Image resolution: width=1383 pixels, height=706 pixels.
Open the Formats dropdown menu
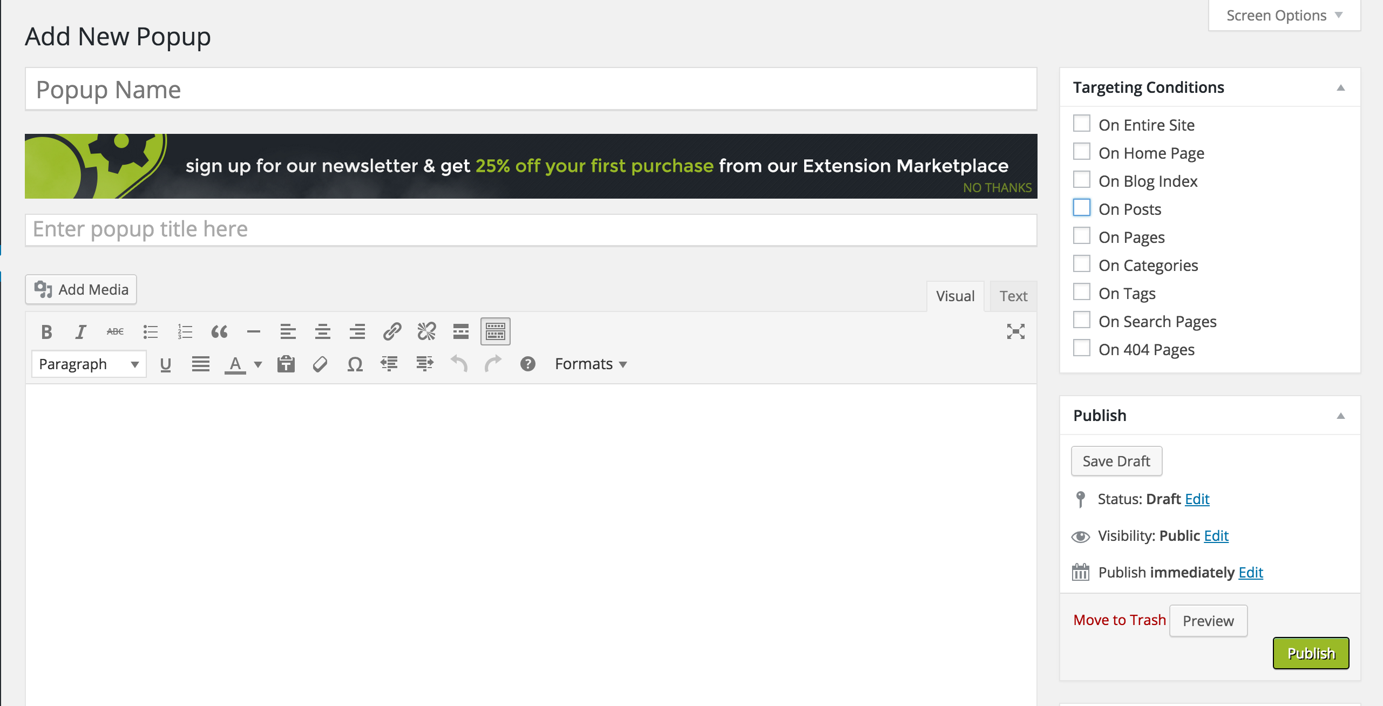590,364
